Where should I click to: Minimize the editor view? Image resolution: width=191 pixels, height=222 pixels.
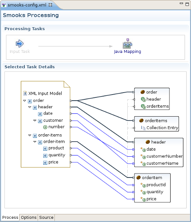tap(181, 3)
